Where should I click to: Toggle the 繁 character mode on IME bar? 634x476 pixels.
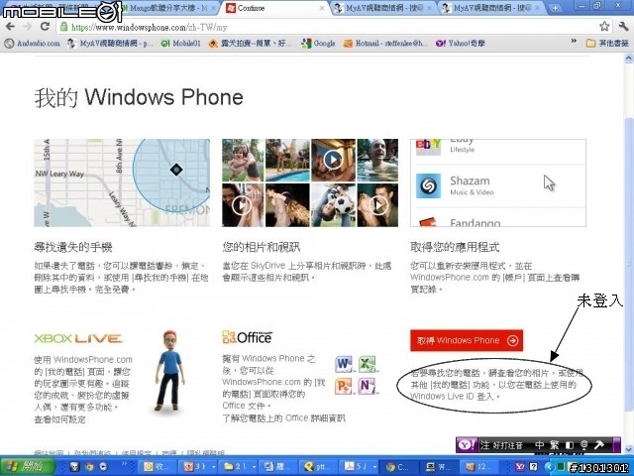tap(554, 445)
